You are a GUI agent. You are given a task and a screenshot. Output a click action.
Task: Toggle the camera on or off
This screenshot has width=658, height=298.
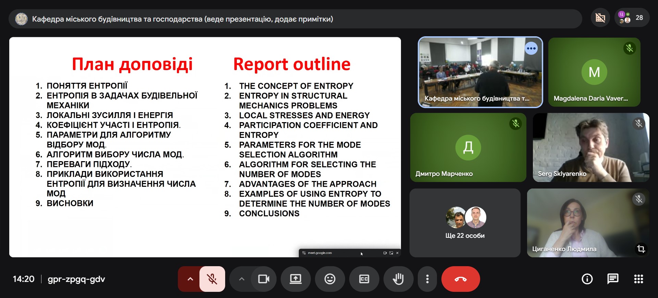click(263, 279)
